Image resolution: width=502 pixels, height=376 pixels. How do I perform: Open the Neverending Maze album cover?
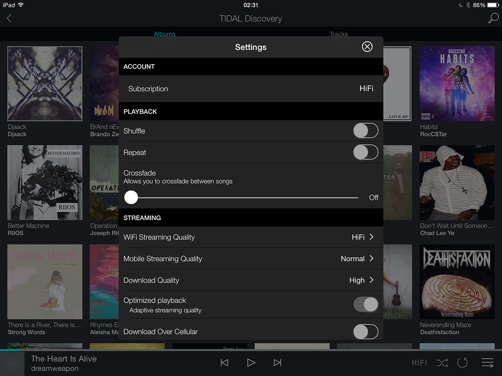point(457,282)
